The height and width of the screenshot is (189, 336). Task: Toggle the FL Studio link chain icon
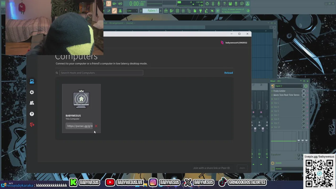(114, 11)
